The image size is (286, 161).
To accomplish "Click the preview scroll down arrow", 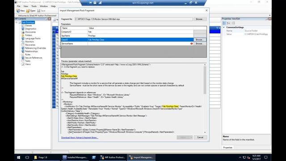I will coord(205,132).
